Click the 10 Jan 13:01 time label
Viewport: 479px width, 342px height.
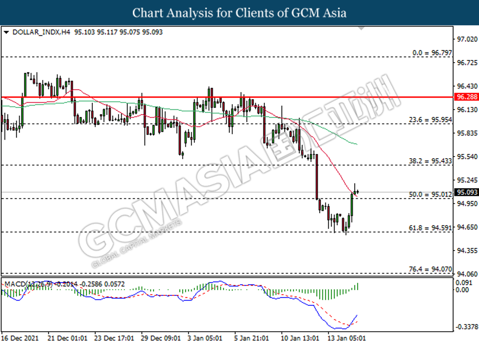(x=300, y=338)
